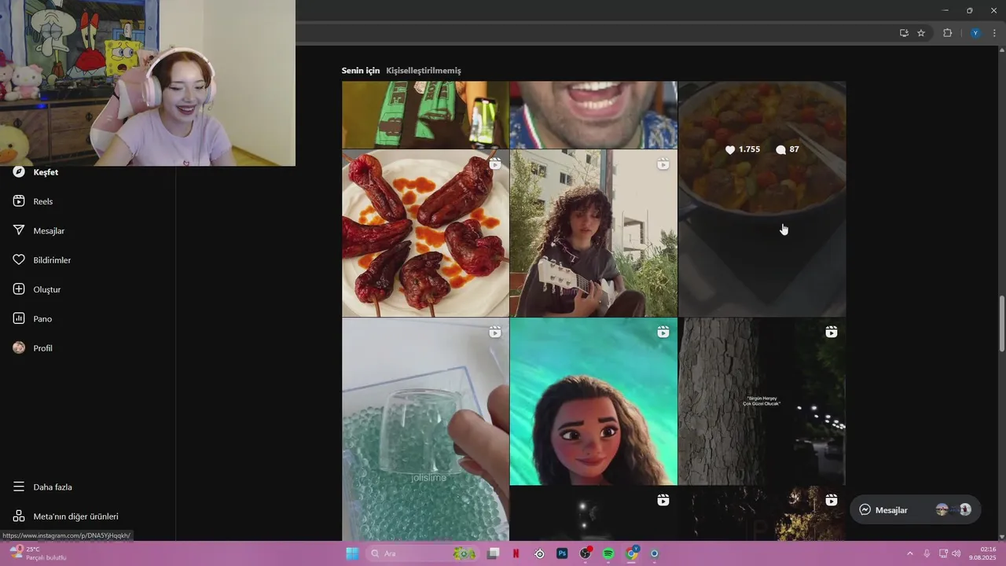Open the Chrome extensions puzzle icon
This screenshot has height=566, width=1006.
pos(947,33)
